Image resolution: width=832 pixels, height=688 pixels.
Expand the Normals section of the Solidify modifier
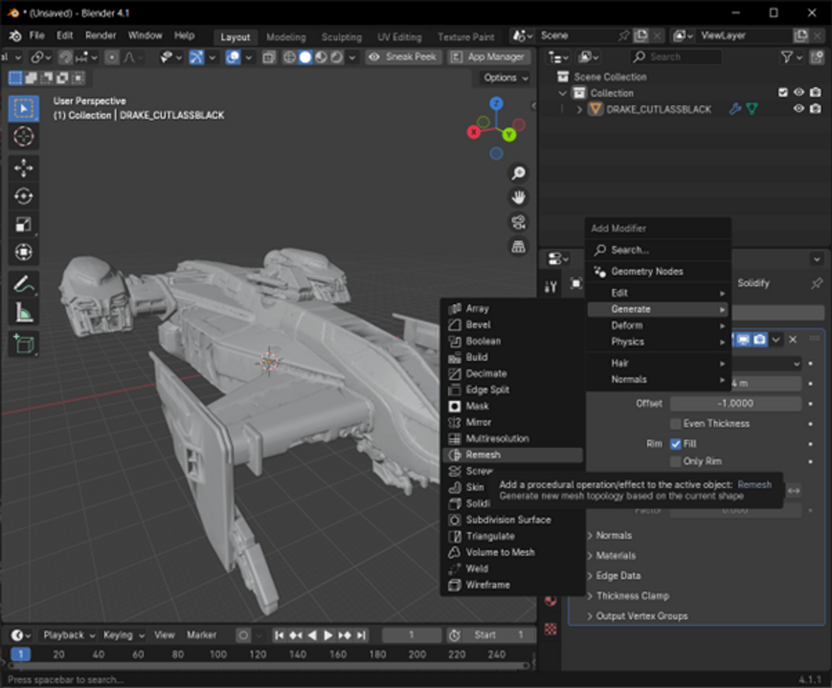pyautogui.click(x=614, y=535)
